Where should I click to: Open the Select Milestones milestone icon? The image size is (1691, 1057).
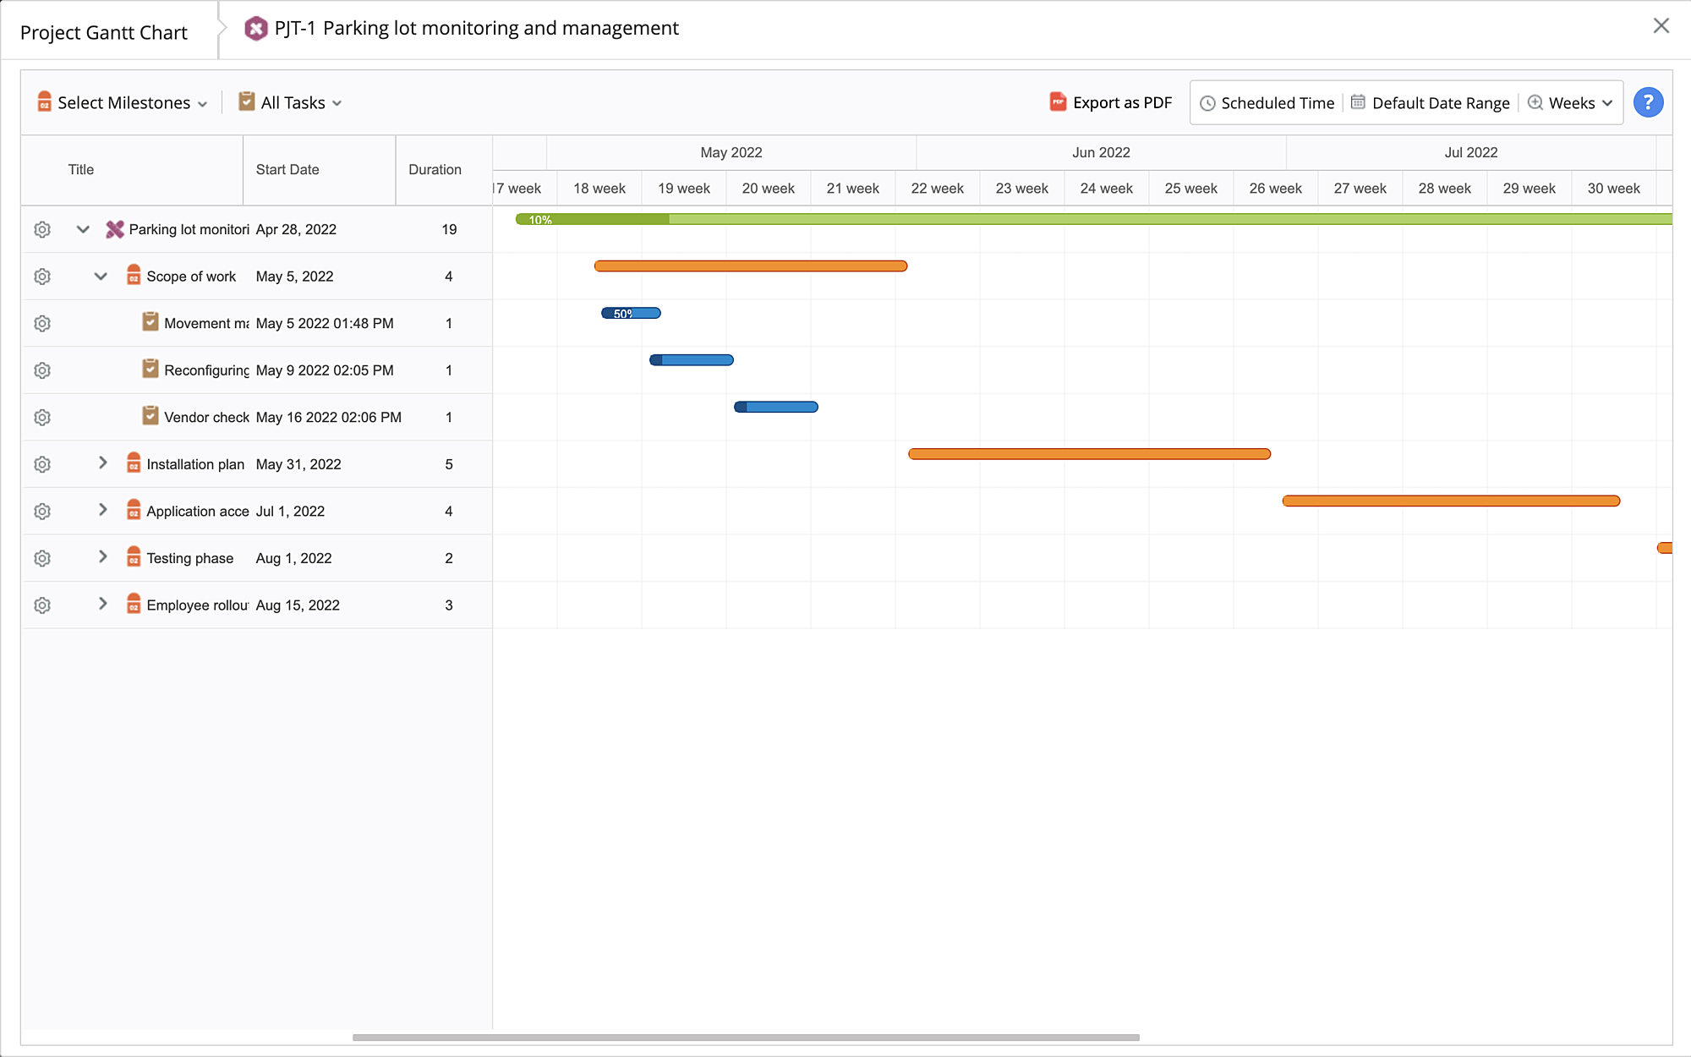(x=45, y=102)
